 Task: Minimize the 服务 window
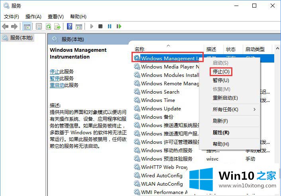click(x=236, y=6)
